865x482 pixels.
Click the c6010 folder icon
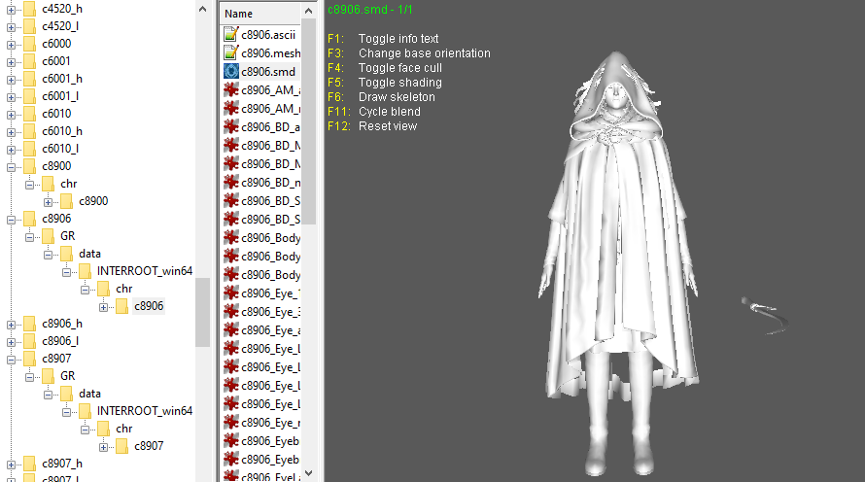coord(30,114)
